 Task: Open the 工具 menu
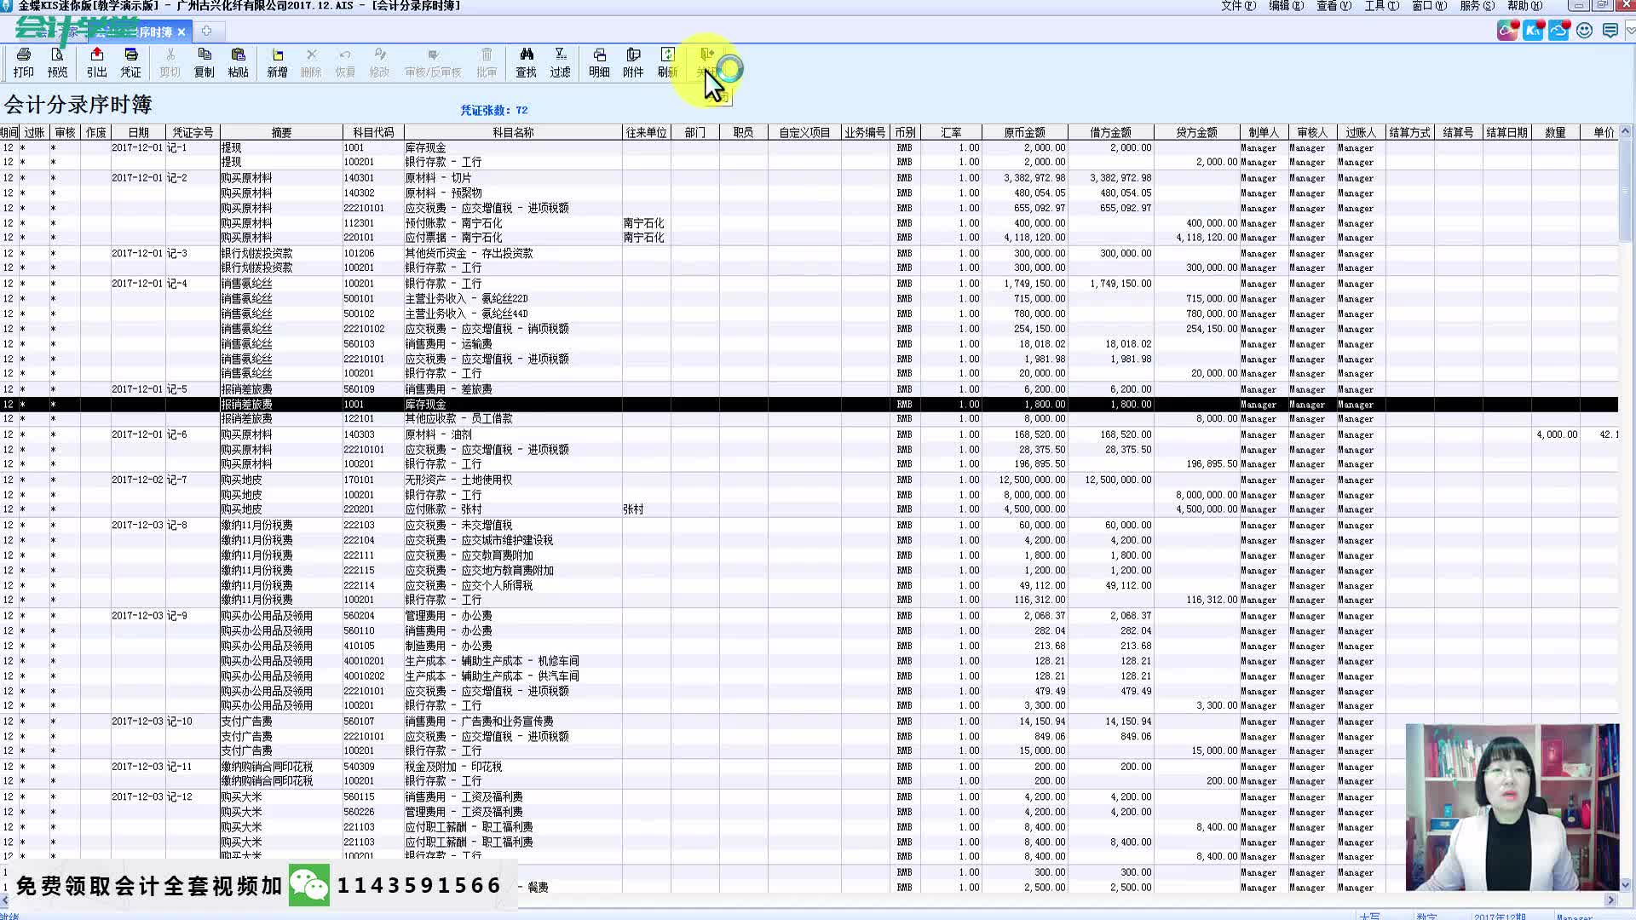1380,6
